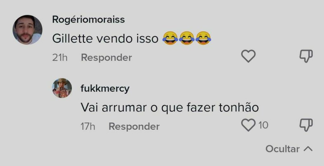Click the middle laughing-crying emoji
The width and height of the screenshot is (324, 166).
point(187,38)
